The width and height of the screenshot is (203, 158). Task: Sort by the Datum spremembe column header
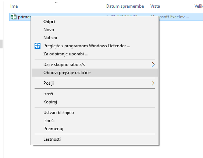(x=126, y=6)
